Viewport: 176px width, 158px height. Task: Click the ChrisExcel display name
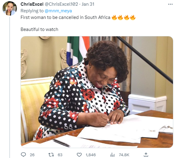pyautogui.click(x=32, y=4)
